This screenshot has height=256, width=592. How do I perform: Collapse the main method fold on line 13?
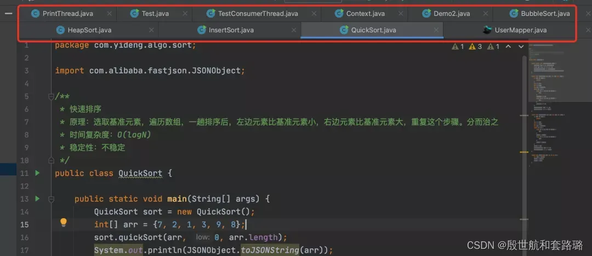[x=52, y=198]
